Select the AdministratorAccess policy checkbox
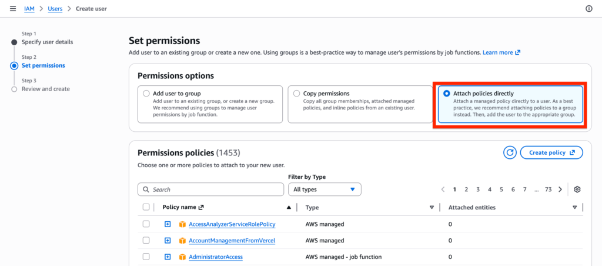Screen dimensions: 602x266 tap(146, 257)
